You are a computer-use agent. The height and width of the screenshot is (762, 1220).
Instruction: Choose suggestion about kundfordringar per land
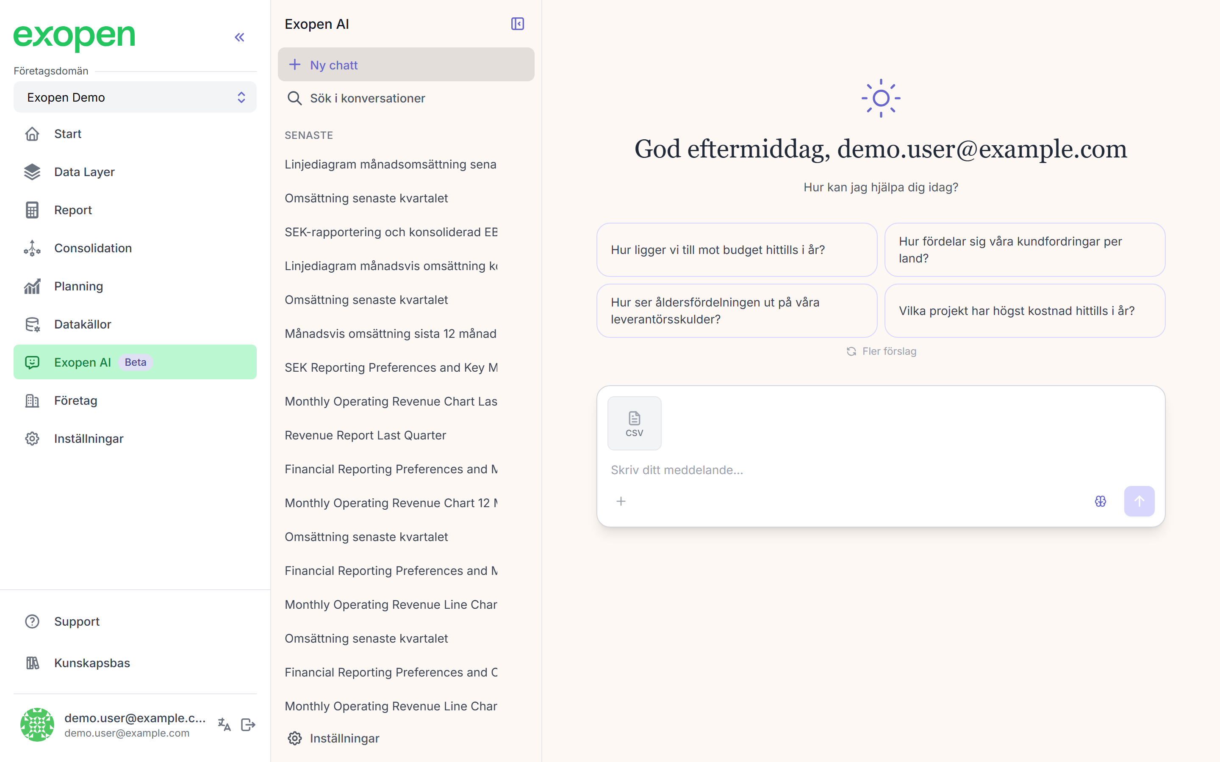1025,250
